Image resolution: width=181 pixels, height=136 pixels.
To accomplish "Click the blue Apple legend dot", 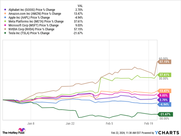I will 5,18.
